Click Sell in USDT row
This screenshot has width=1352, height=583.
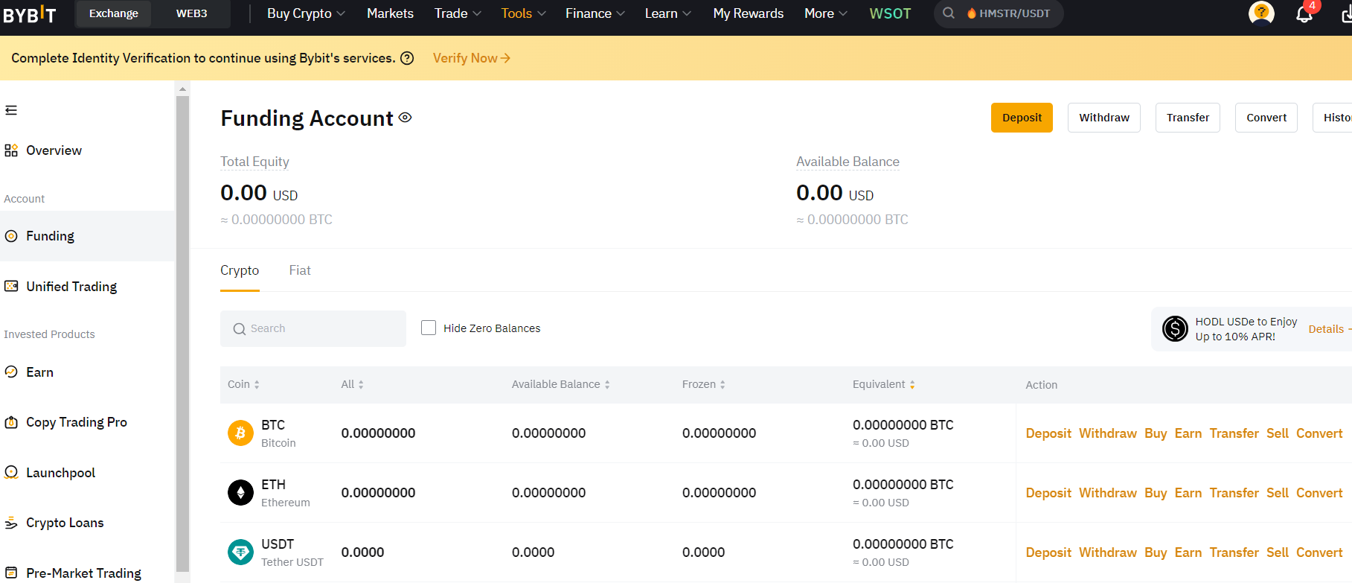1278,552
